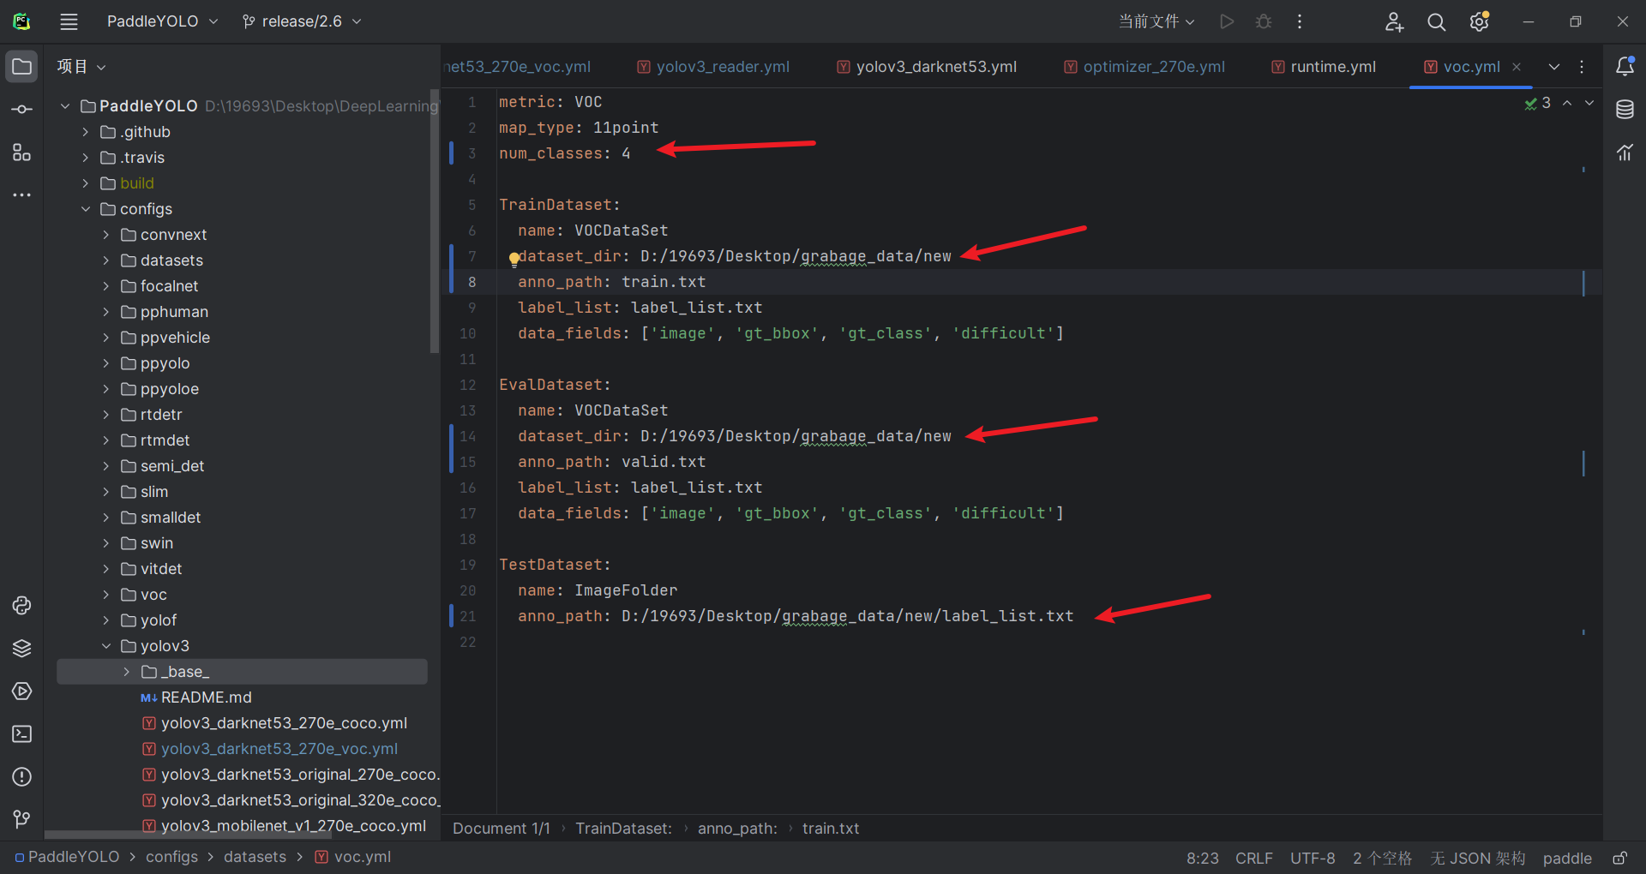This screenshot has width=1646, height=874.
Task: Open the 项目 view dropdown
Action: tap(81, 67)
